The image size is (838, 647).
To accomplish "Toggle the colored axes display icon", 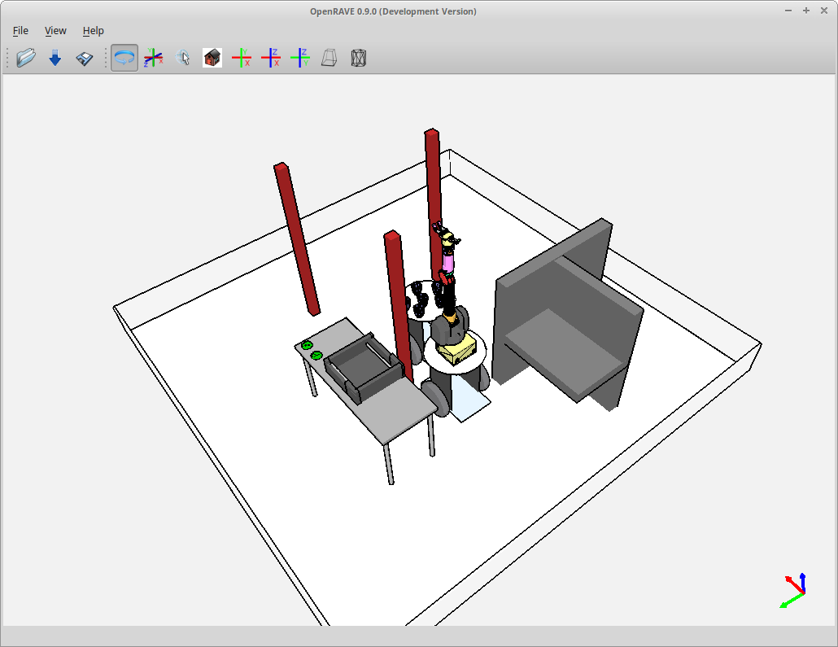I will (x=153, y=57).
